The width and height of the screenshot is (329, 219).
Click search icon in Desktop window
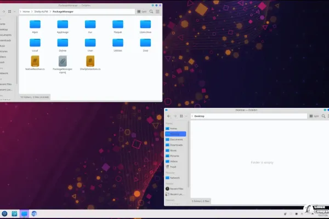coord(324,116)
